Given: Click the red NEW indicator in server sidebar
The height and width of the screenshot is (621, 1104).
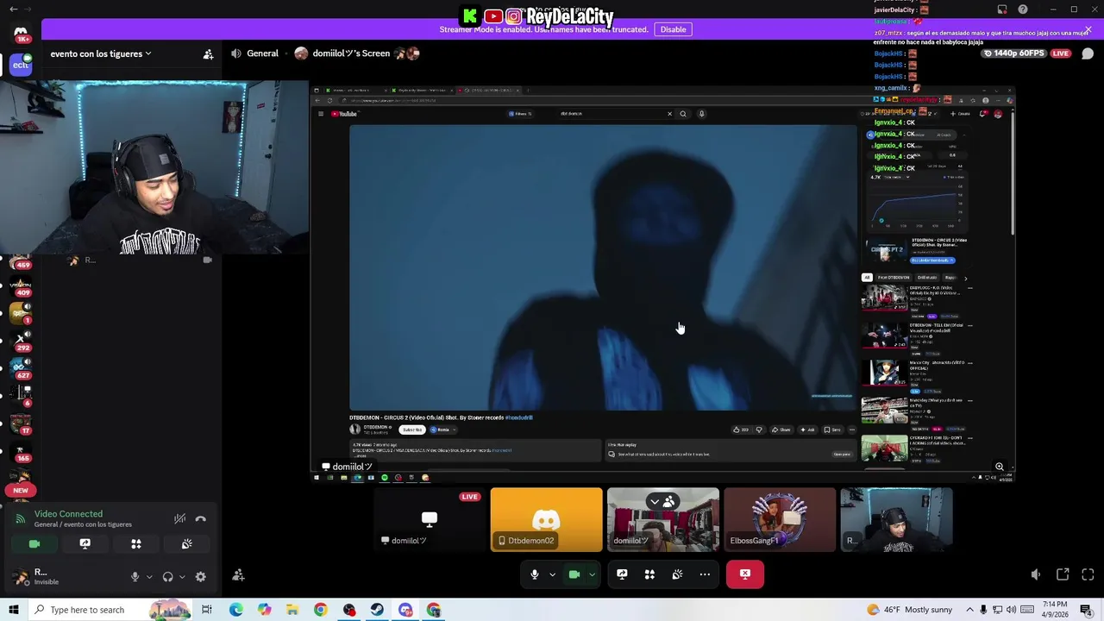Looking at the screenshot, I should point(21,490).
